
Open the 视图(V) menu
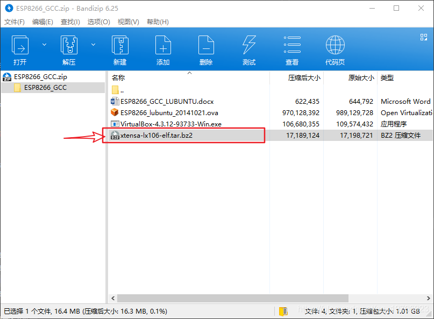click(129, 22)
